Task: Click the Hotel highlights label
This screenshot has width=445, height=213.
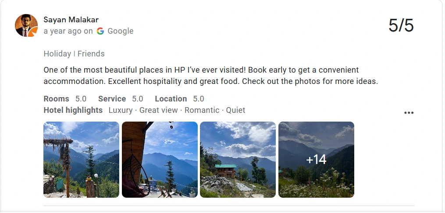Action: (x=73, y=110)
